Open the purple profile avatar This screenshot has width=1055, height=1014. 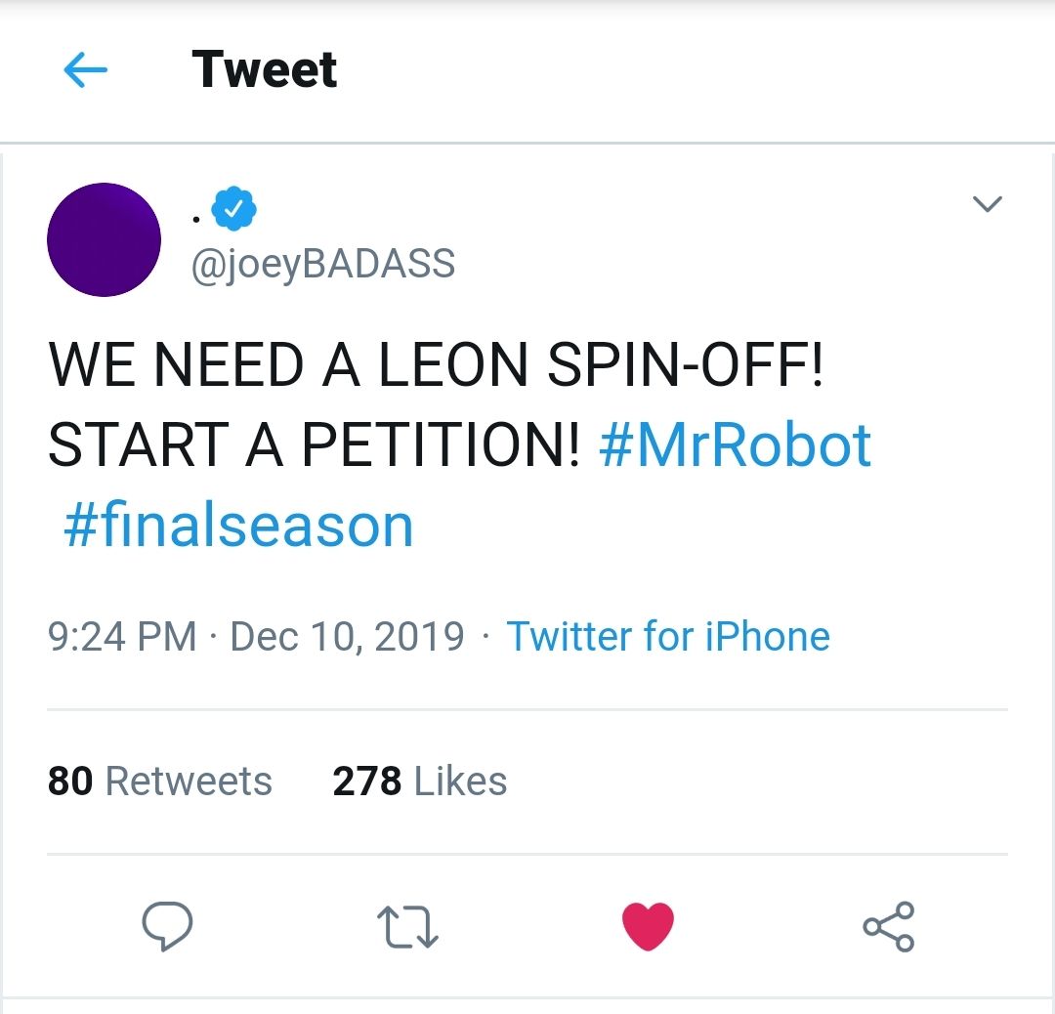104,239
